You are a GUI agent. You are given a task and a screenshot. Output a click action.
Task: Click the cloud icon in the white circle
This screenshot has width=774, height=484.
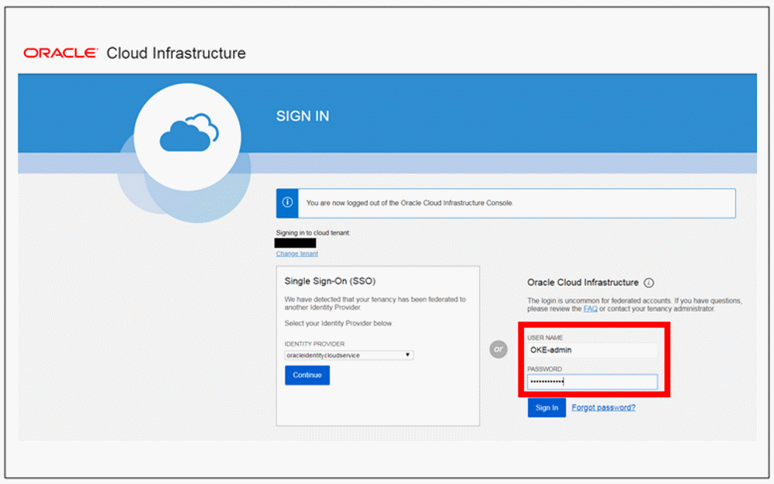click(x=189, y=132)
